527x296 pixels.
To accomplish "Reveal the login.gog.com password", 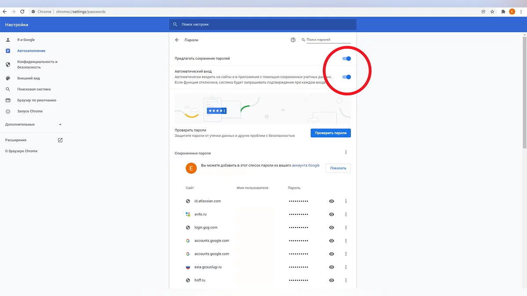I will pyautogui.click(x=332, y=228).
